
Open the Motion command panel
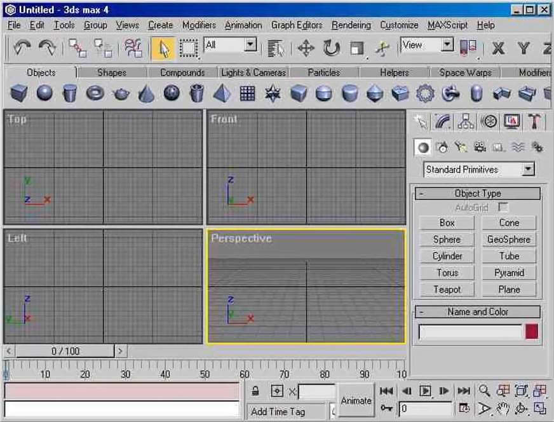coord(489,122)
